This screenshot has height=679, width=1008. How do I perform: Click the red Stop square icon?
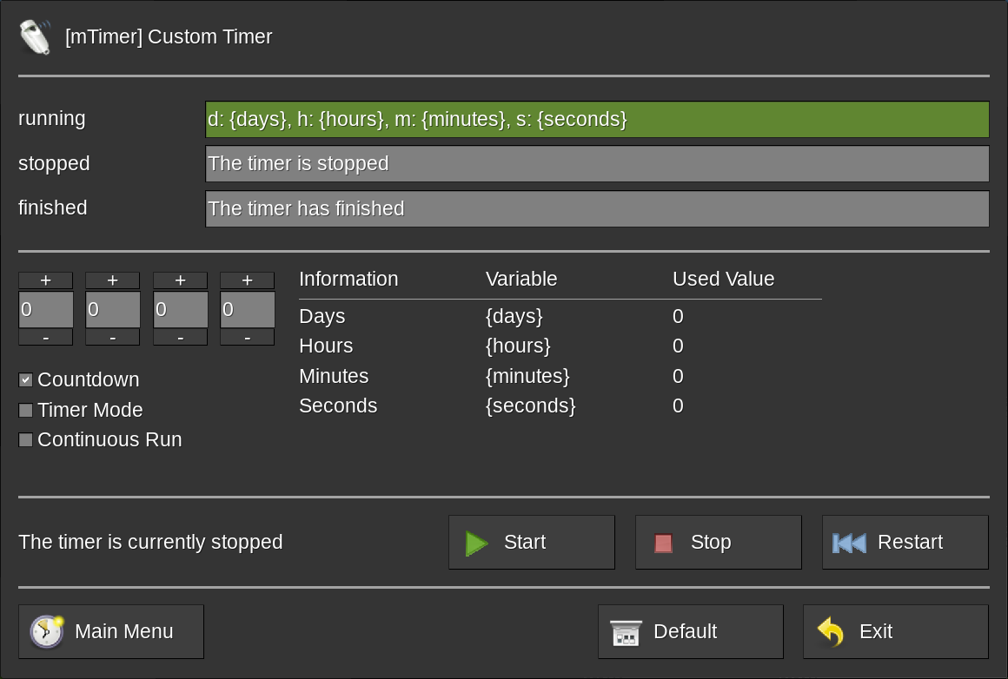(664, 543)
